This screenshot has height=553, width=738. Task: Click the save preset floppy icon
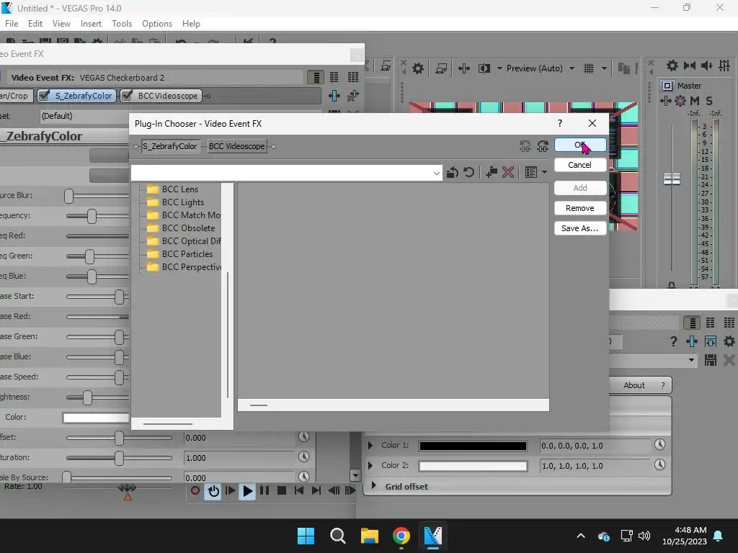click(710, 361)
